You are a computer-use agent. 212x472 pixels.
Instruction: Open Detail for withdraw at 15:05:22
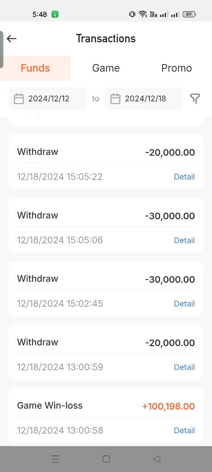[184, 177]
